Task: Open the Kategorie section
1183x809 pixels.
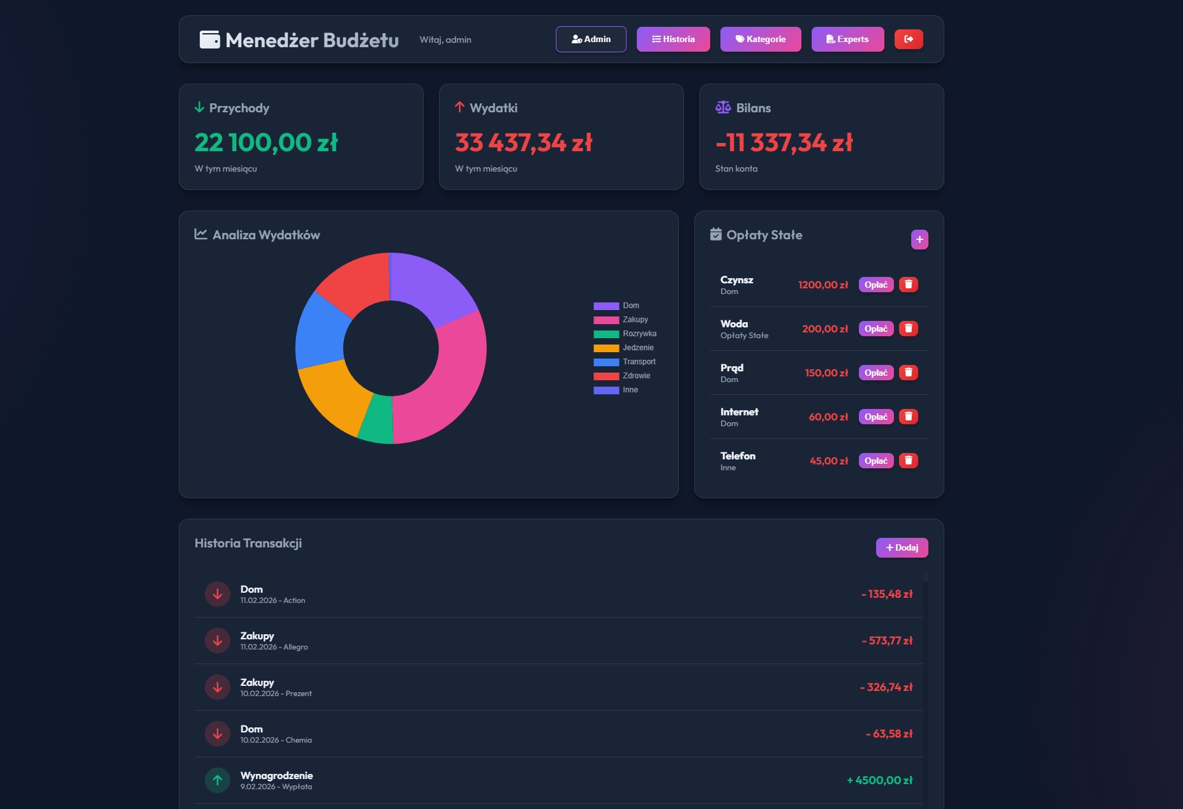Action: (760, 39)
